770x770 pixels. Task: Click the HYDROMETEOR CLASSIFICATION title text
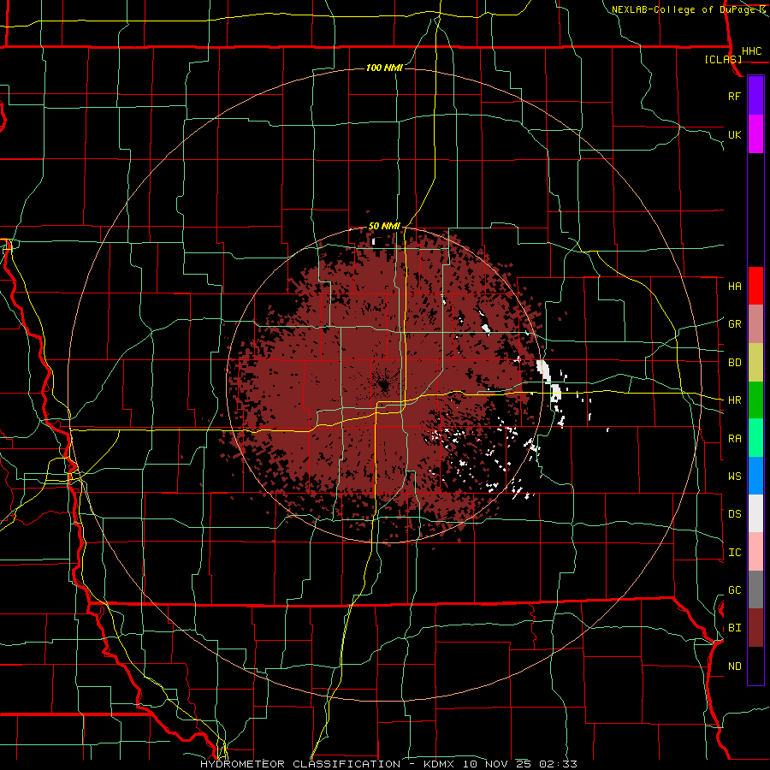point(301,764)
